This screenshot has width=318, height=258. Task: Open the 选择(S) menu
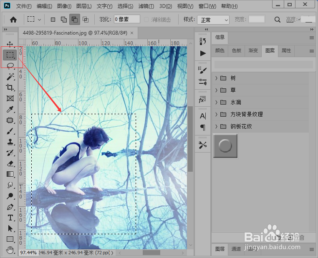point(125,6)
